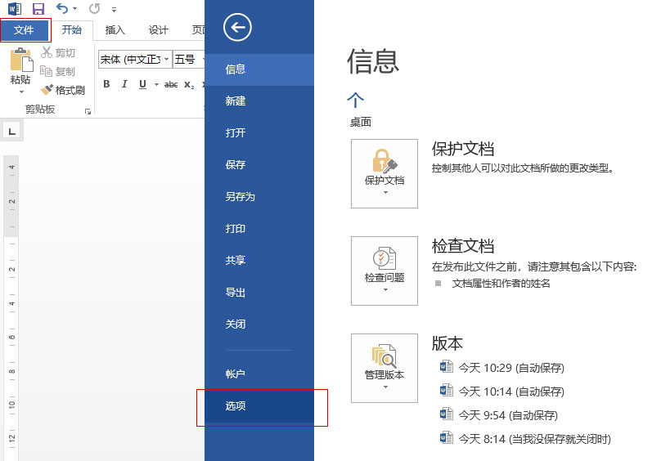Click the back arrow in the File menu
The height and width of the screenshot is (461, 652).
[237, 28]
